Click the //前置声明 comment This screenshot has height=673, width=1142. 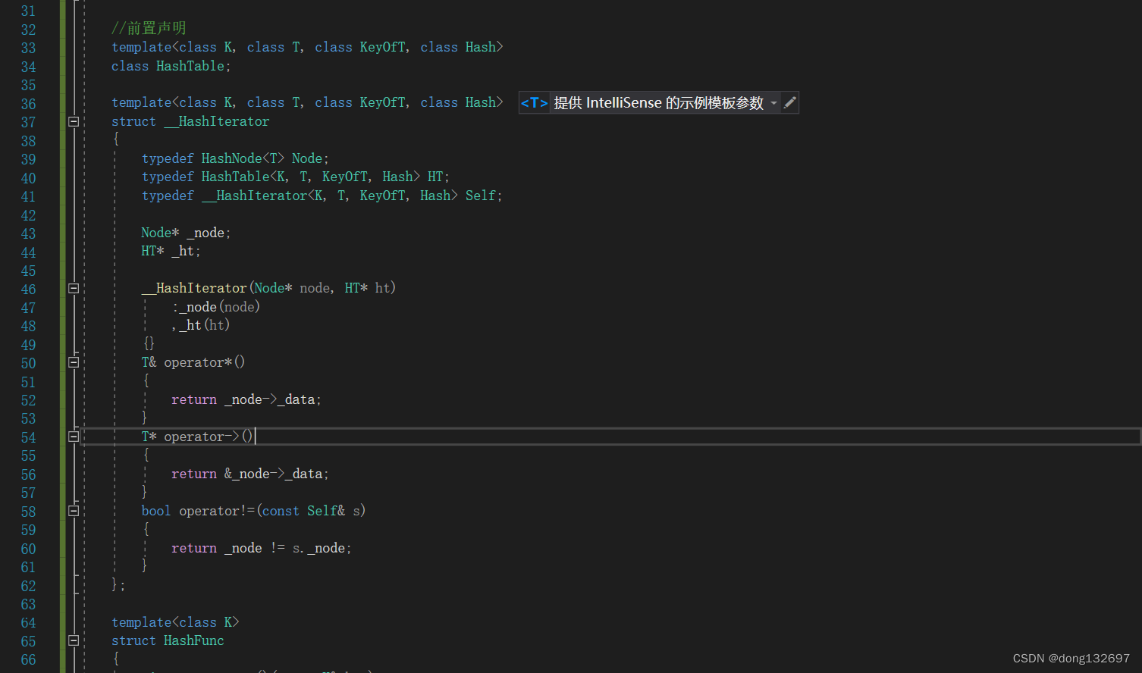point(149,28)
